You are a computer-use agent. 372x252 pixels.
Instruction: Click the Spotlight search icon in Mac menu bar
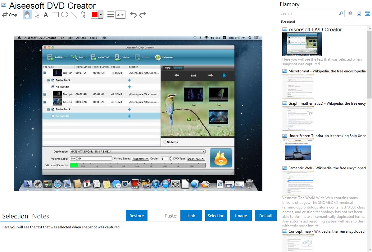pos(250,38)
